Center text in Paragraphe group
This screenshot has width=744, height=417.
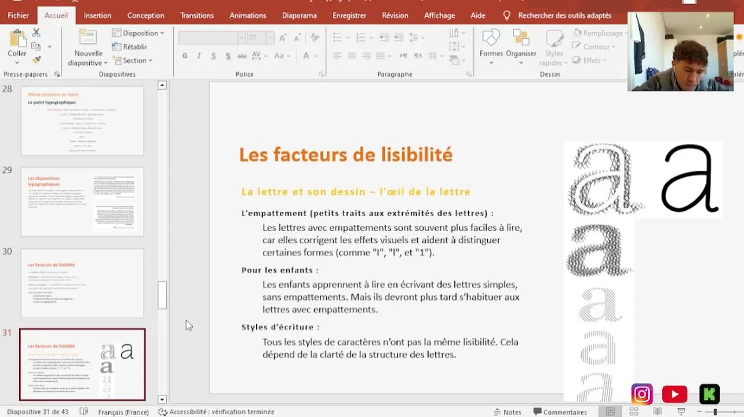click(x=352, y=56)
